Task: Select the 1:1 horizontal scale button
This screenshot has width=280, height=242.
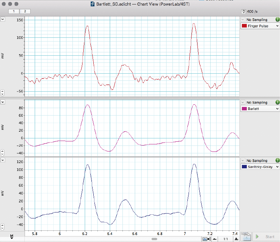Action: pyautogui.click(x=225, y=239)
